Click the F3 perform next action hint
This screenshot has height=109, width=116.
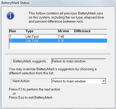click(x=35, y=89)
